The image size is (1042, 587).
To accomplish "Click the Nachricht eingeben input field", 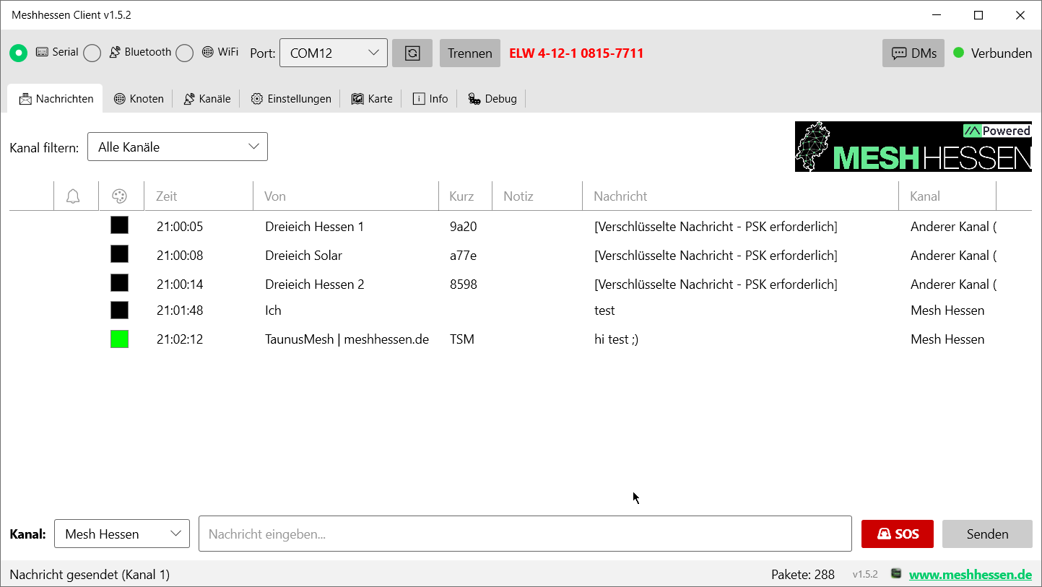I will pos(525,534).
